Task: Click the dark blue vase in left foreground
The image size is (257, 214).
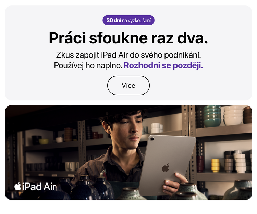Action: point(85,188)
